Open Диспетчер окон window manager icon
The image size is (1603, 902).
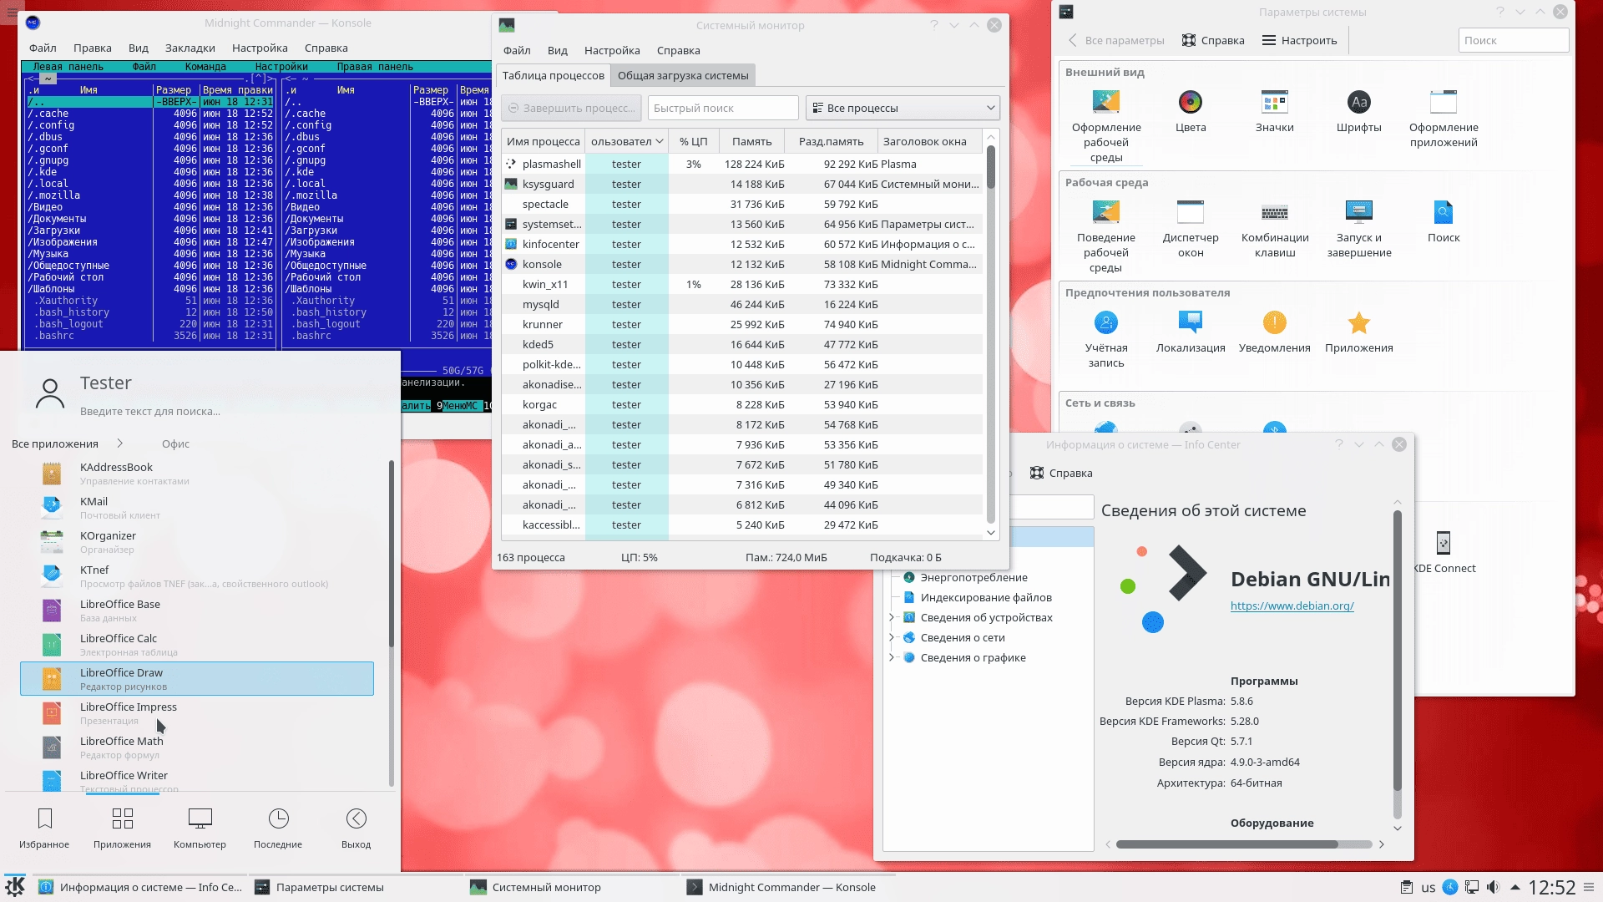click(1191, 213)
